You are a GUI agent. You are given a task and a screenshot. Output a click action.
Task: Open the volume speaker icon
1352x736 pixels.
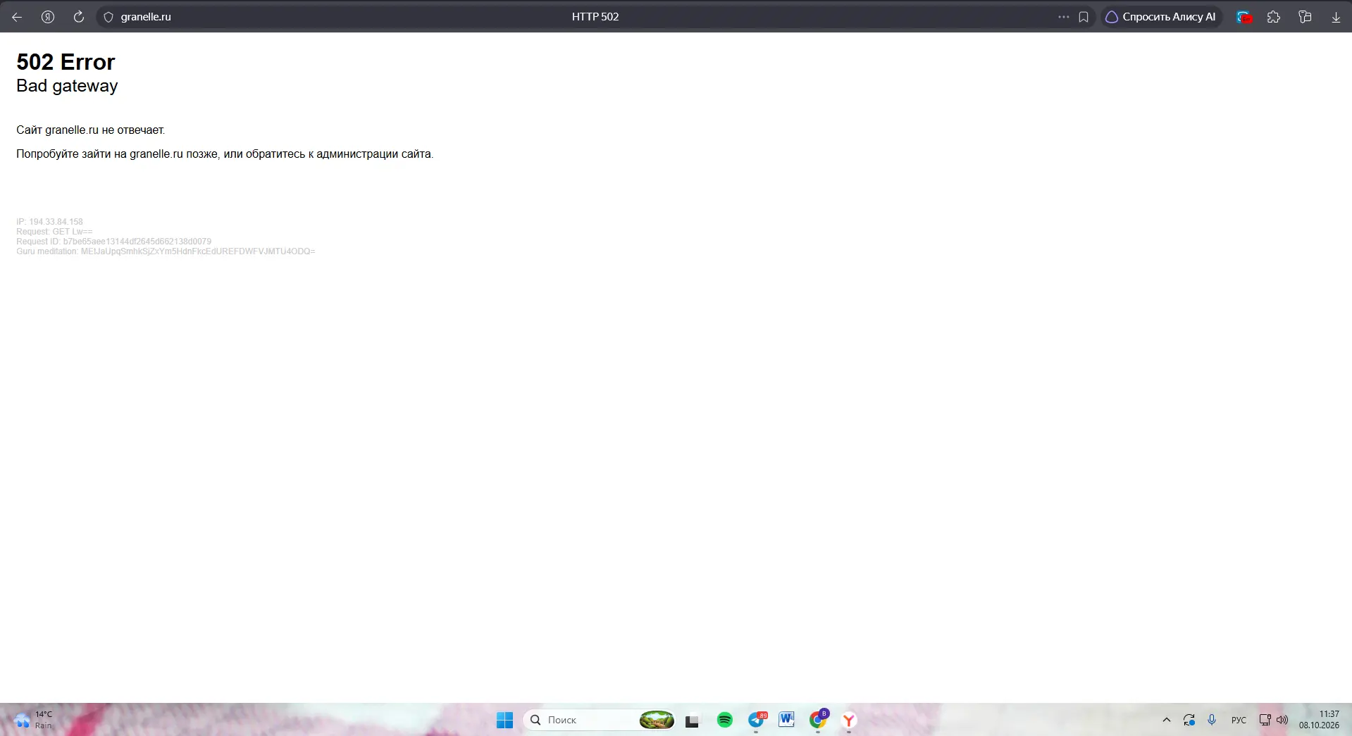tap(1282, 720)
